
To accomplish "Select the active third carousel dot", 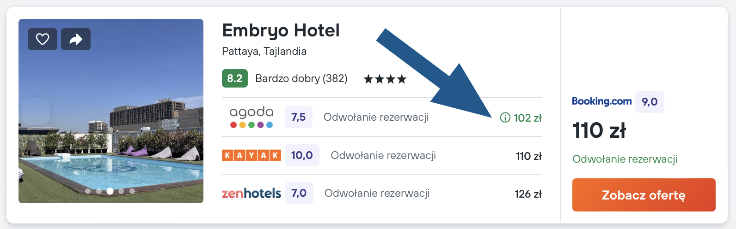I will click(x=110, y=191).
